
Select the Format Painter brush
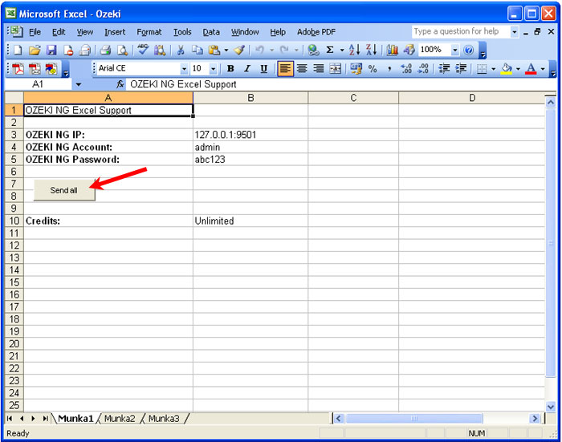(x=239, y=51)
